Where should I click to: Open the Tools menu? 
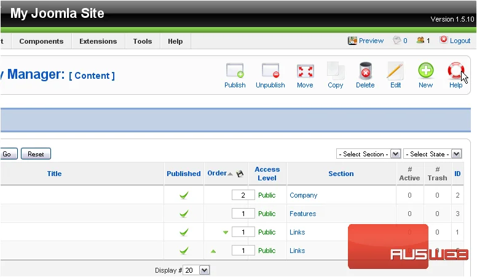tap(143, 41)
